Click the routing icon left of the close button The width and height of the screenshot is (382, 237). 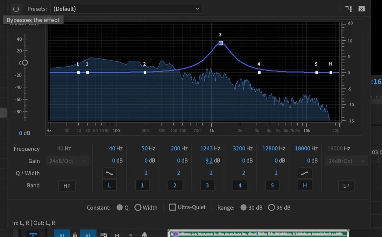point(348,9)
